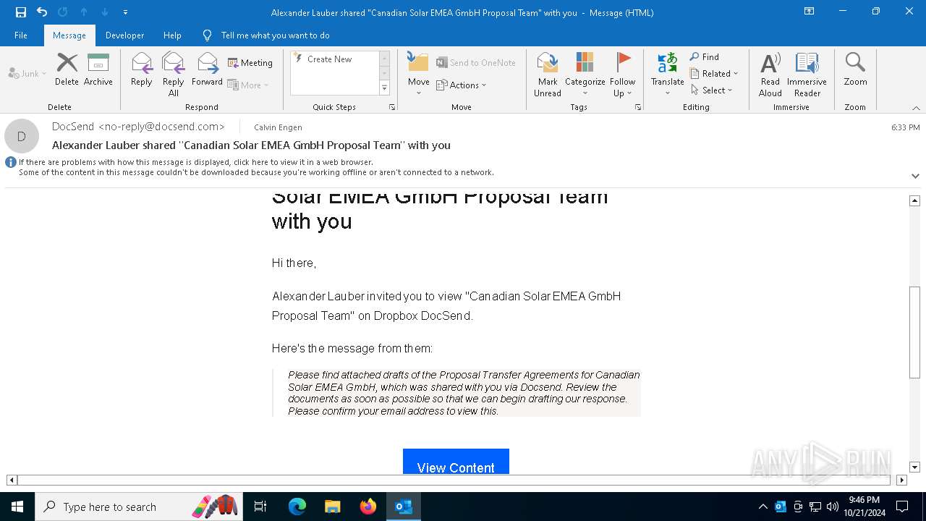Click the Undo arrow in quick access toolbar
The image size is (926, 521).
[x=42, y=12]
